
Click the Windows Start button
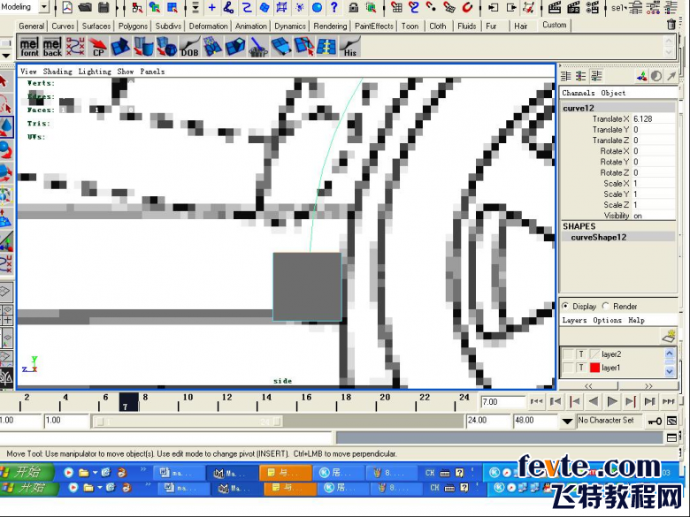click(27, 472)
